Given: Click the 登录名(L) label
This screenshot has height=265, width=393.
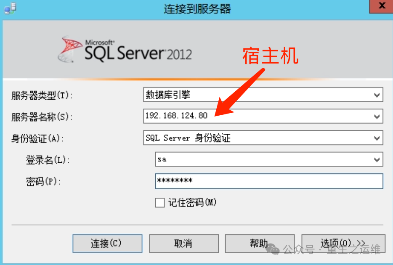Looking at the screenshot, I should (x=48, y=160).
